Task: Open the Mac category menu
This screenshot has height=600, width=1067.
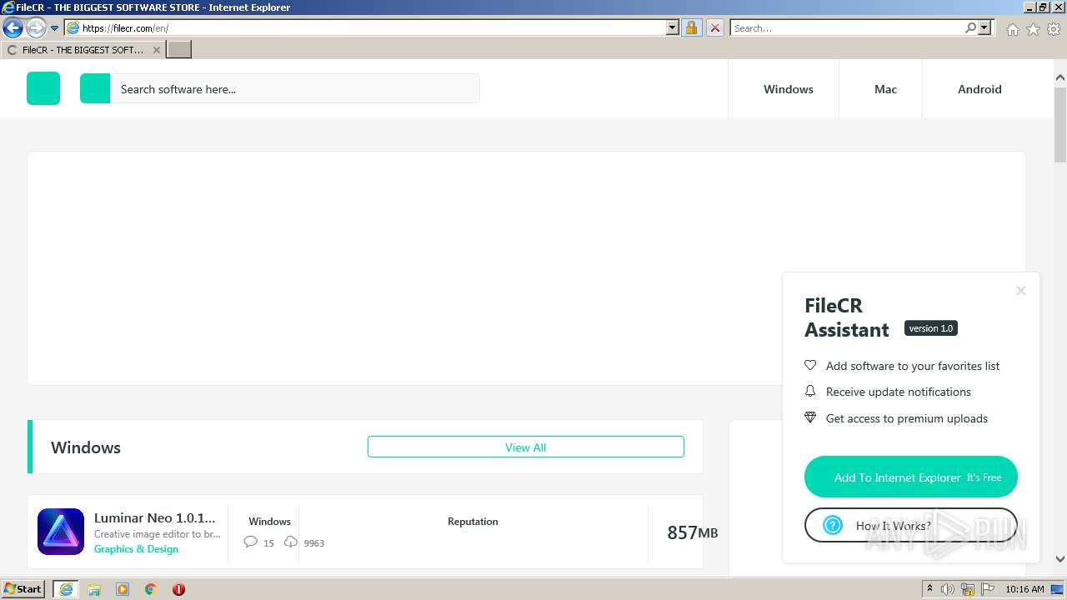Action: pos(885,89)
